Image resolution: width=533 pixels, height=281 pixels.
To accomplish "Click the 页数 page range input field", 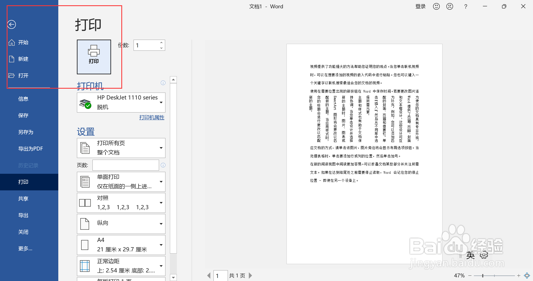I will click(x=125, y=165).
